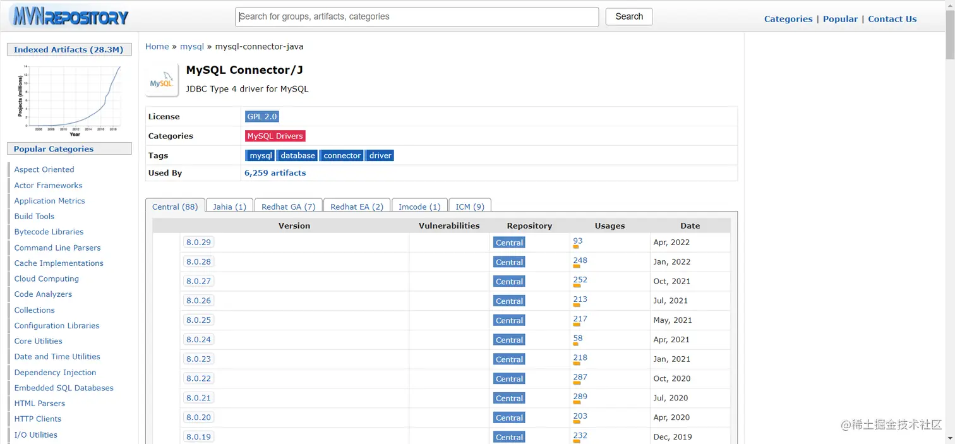
Task: Open Actor Frameworks category
Action: pos(49,186)
